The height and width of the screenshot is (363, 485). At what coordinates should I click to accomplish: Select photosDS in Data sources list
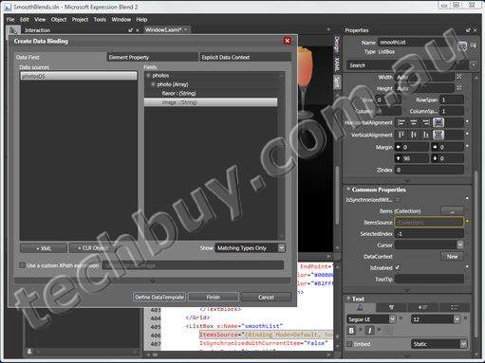pyautogui.click(x=79, y=76)
